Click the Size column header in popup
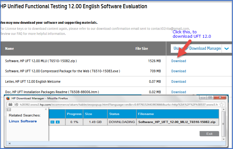The width and height of the screenshot is (233, 149). (95, 114)
